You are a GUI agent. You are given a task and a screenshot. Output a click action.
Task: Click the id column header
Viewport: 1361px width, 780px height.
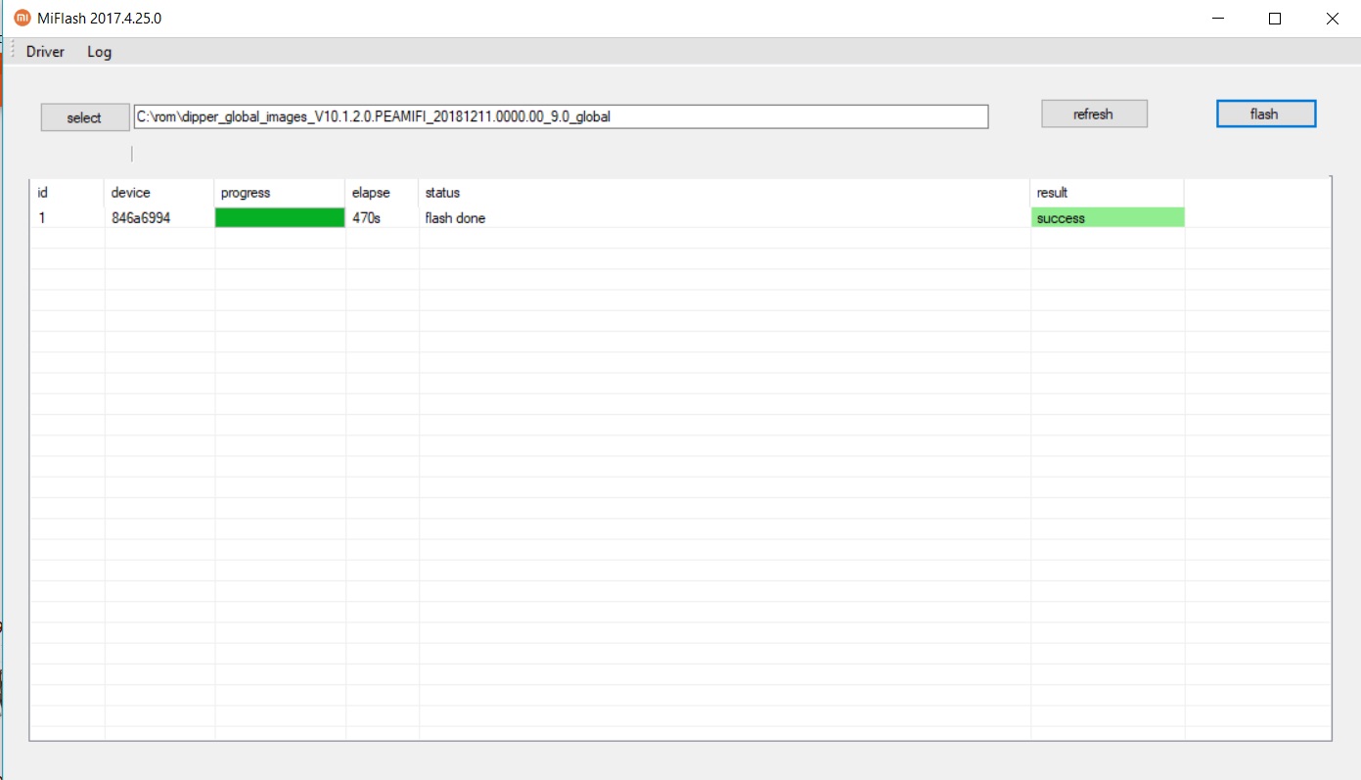pos(42,193)
